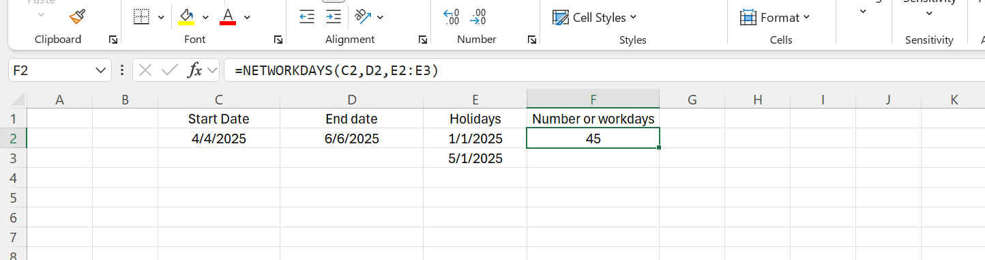Click the 'Holidays' header cell
This screenshot has height=260, width=985.
(475, 119)
